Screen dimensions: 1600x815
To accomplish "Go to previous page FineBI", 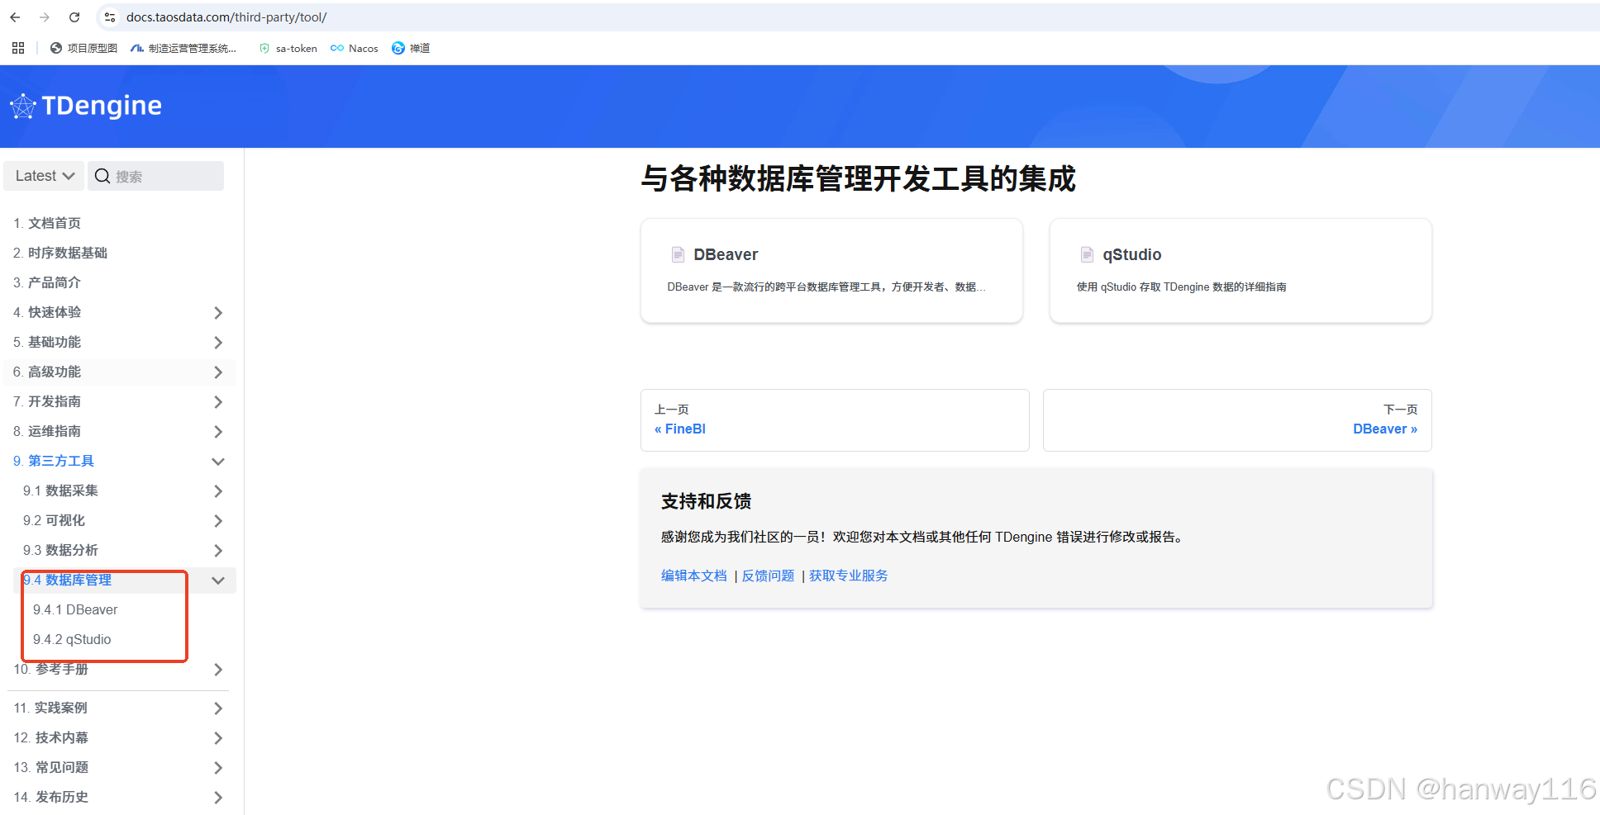I will point(835,420).
